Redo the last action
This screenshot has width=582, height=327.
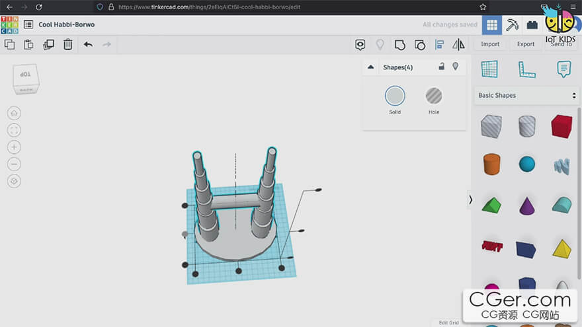tap(107, 44)
